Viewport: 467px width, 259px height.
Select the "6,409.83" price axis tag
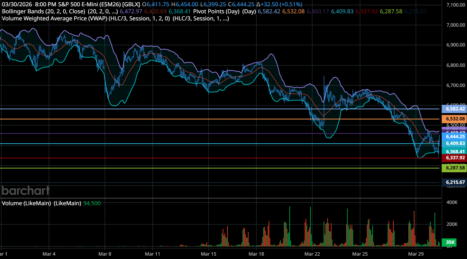(x=454, y=143)
